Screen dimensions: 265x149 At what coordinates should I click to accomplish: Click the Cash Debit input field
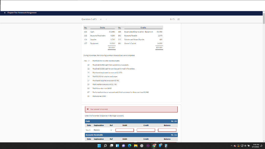tap(125, 130)
